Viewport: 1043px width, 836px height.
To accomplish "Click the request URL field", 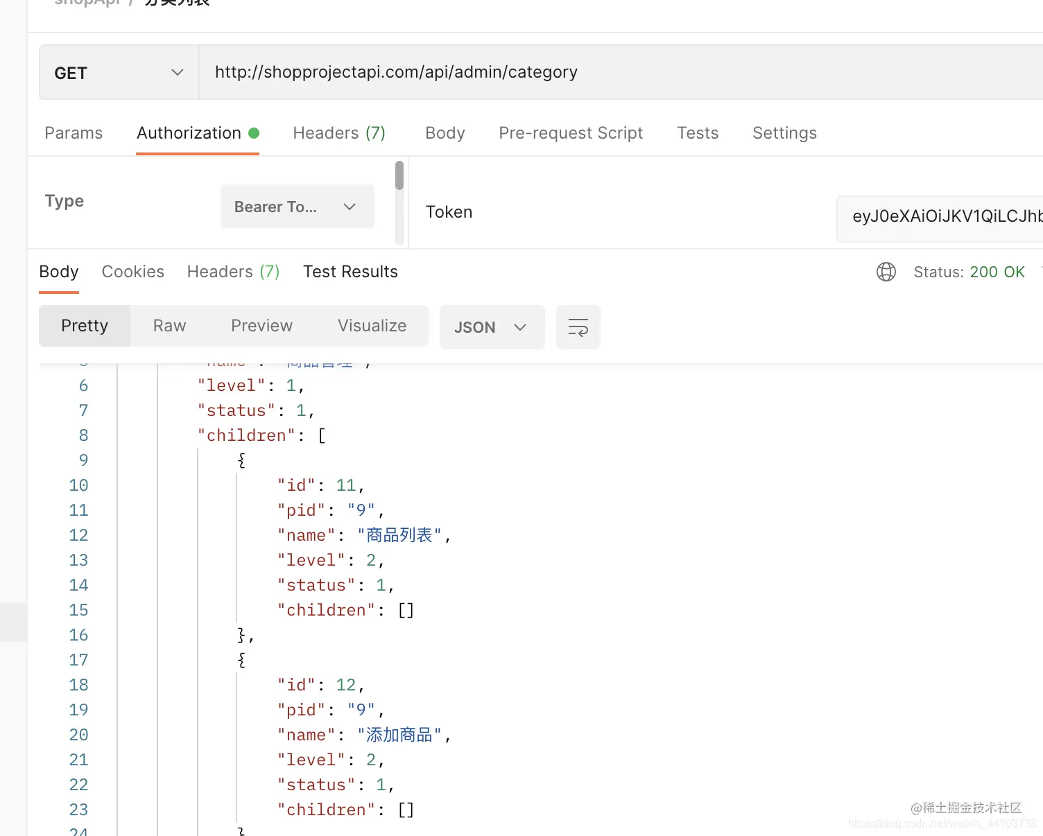I will coord(621,73).
